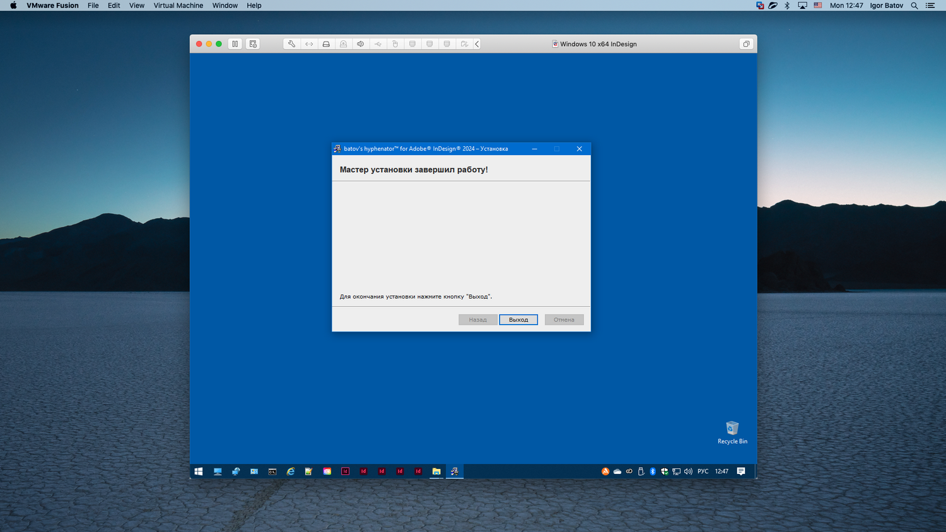Click the Windows taskbar clock showing 12:47
Screen dimensions: 946x532
[x=721, y=471]
